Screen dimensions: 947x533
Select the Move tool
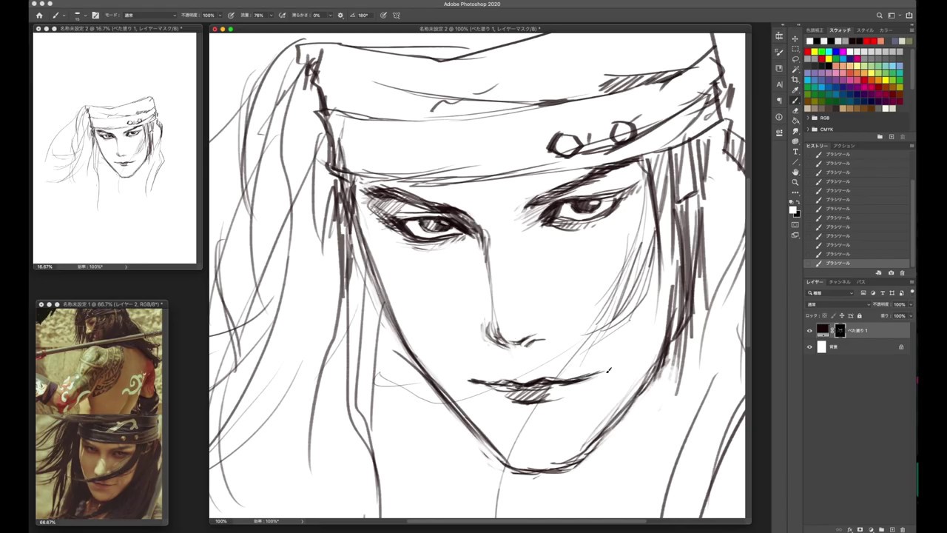point(795,38)
